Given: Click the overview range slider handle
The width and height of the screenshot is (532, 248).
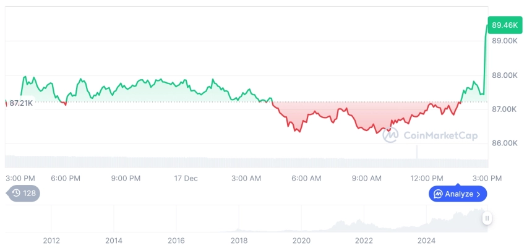Looking at the screenshot, I should [487, 218].
